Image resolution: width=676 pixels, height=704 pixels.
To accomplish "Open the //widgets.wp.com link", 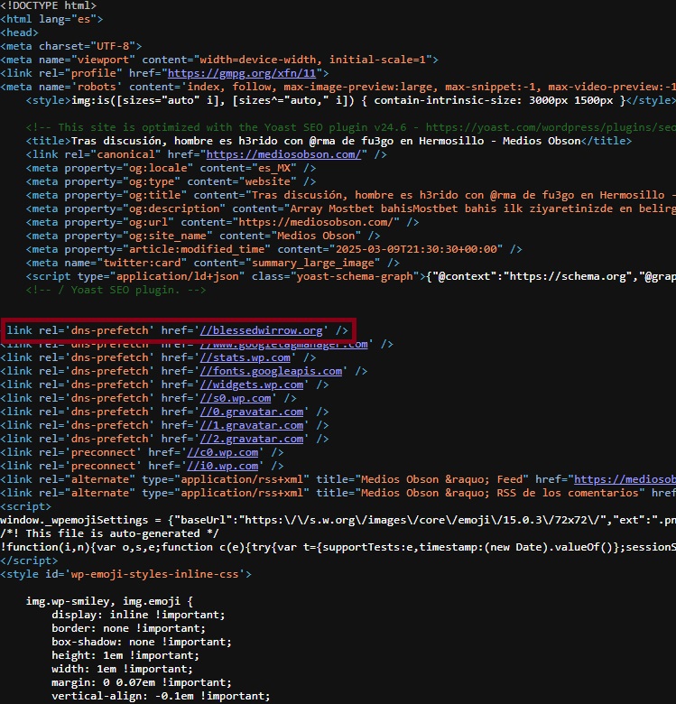I will (252, 384).
